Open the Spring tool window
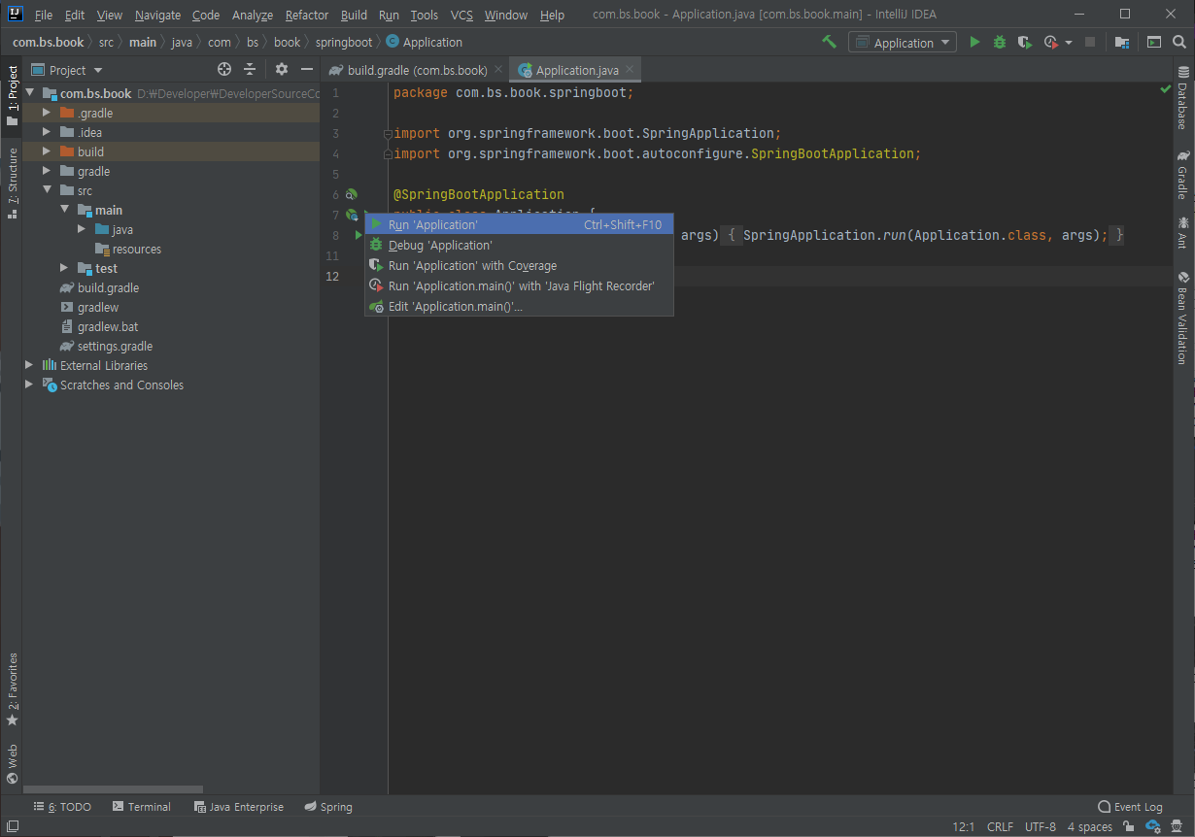The height and width of the screenshot is (837, 1195). tap(328, 807)
